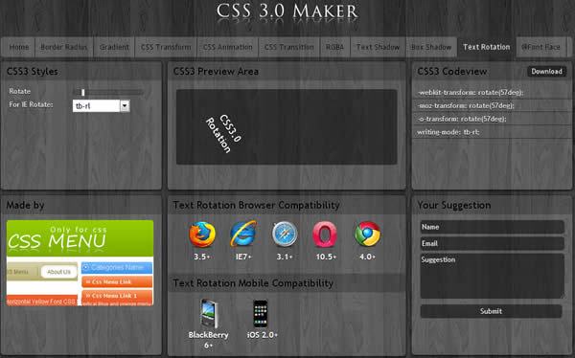Screen dimensions: 575x358
Task: Click the writing-mode: tb-rl code line
Action: tap(448, 132)
